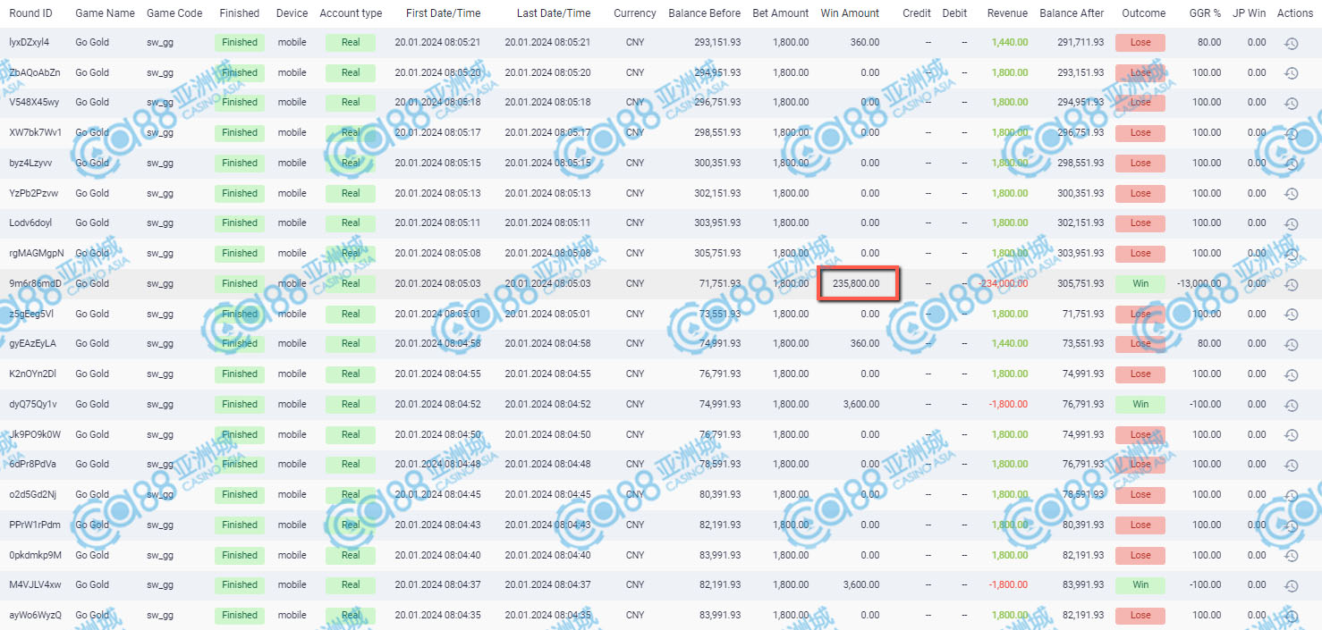View history for round M4VJLV4xw
The image size is (1322, 630).
1291,585
